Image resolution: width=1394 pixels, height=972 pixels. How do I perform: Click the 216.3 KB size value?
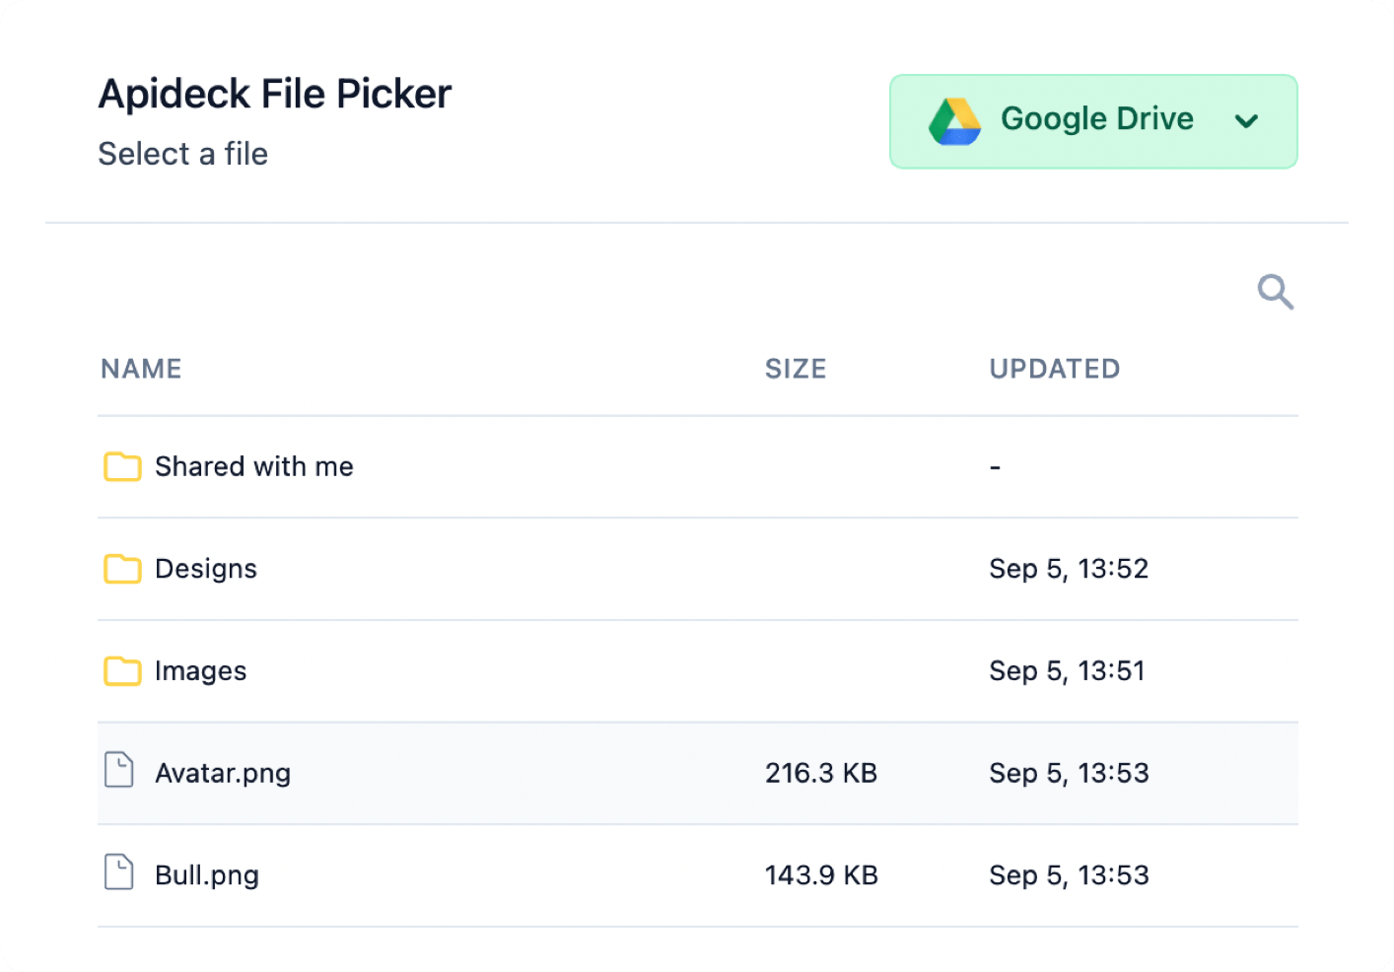coord(820,773)
